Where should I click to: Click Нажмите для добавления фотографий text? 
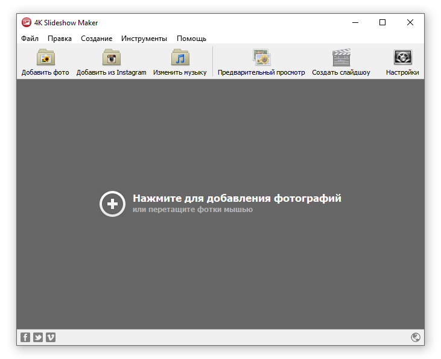pos(237,198)
